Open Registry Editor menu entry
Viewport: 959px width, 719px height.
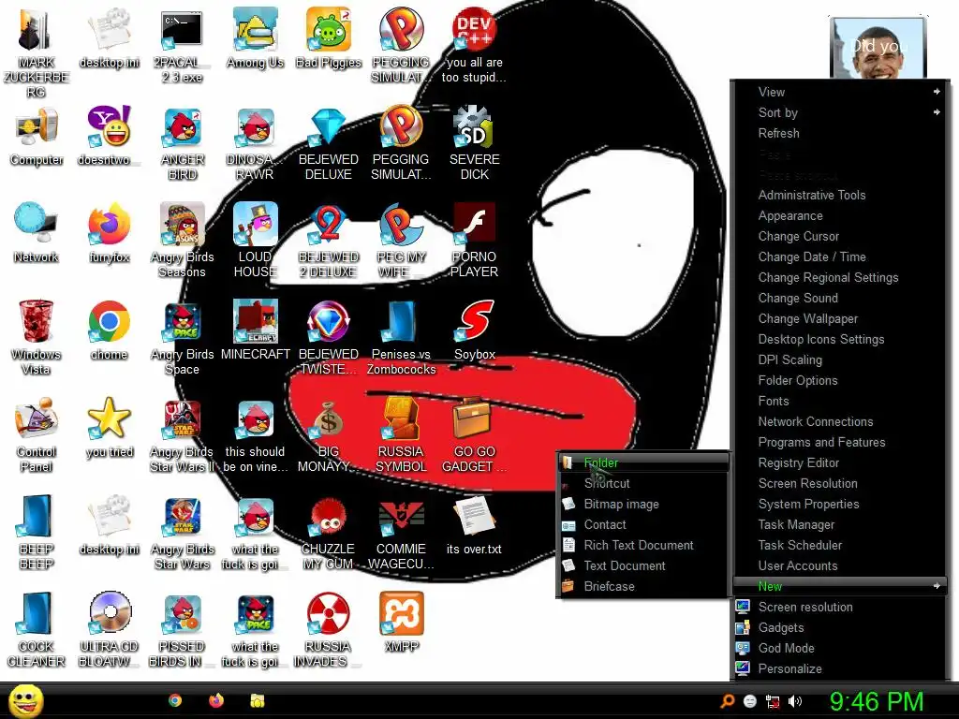(840, 462)
